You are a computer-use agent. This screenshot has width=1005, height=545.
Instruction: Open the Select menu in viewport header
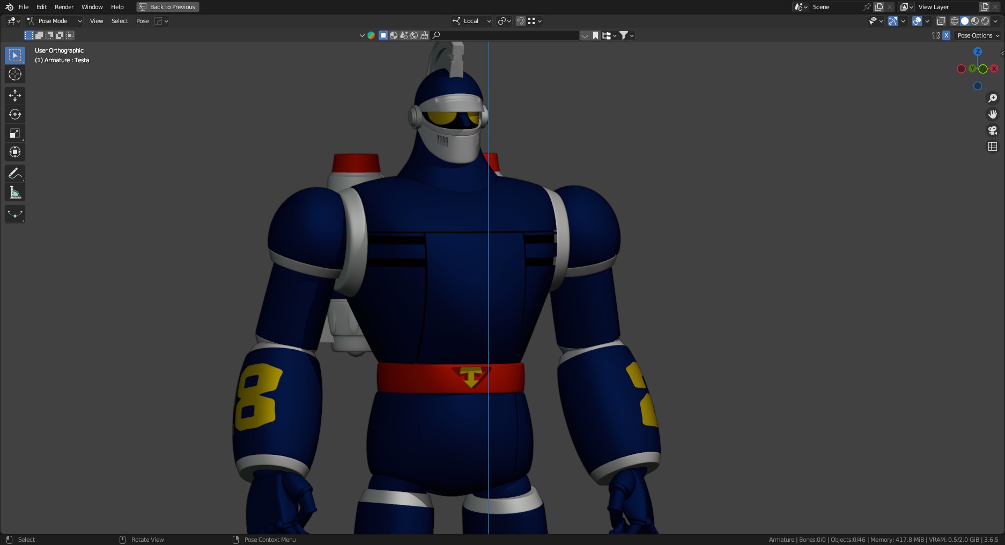(120, 21)
